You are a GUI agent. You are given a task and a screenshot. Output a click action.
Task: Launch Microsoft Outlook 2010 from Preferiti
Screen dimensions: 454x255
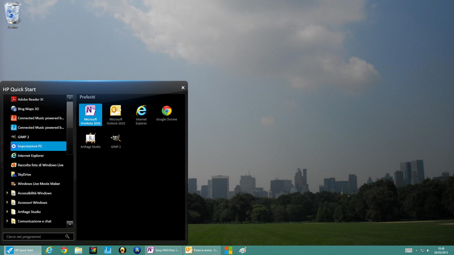pyautogui.click(x=116, y=115)
